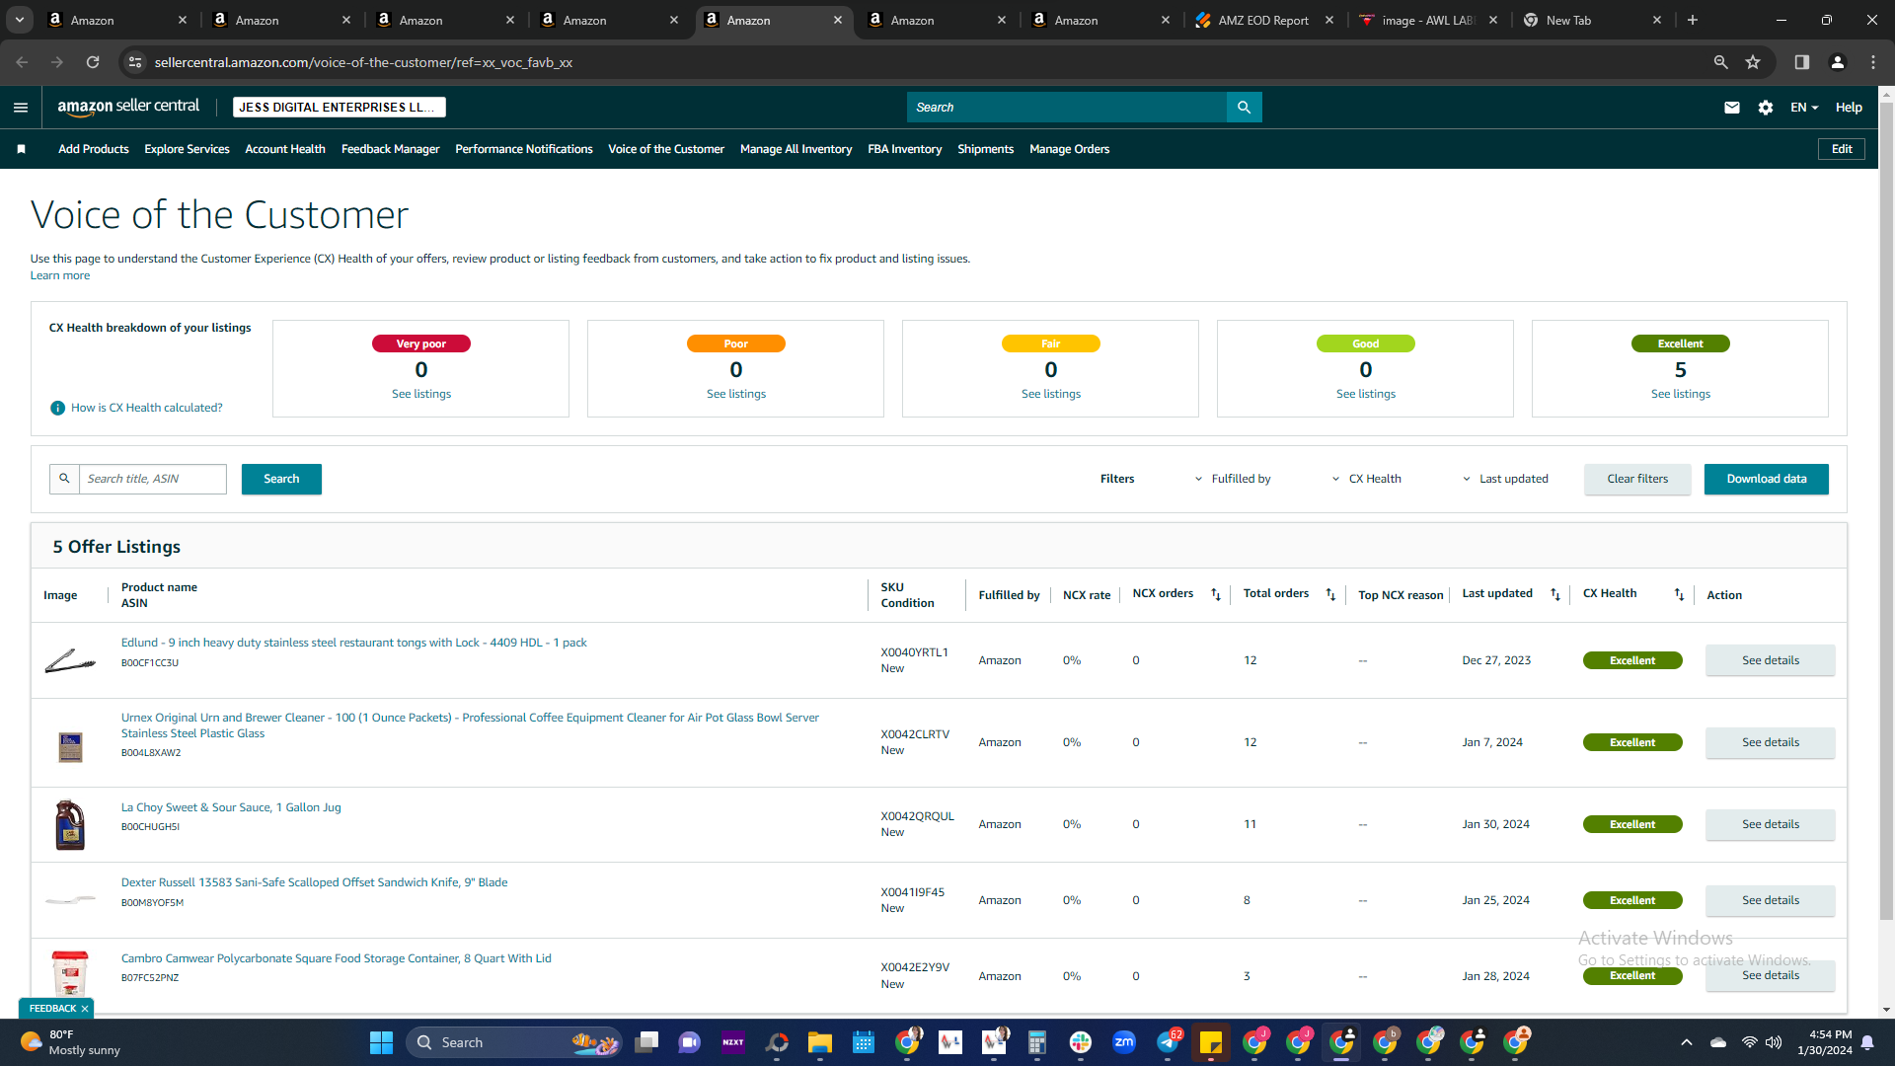See details for Edlund tongs listing
Screen dimensions: 1895x1066
(1770, 660)
